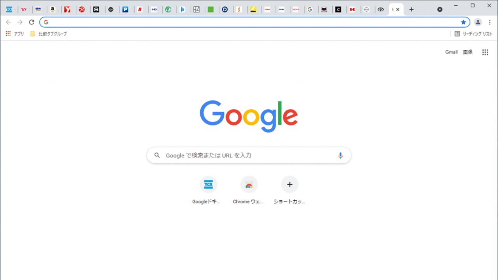Open the Chrome ウェブストア shortcut

[249, 184]
